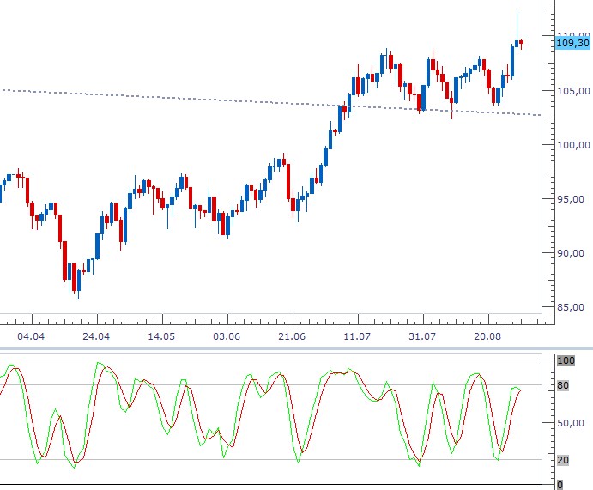Click the oscillator's 20 oversold level label

point(564,461)
